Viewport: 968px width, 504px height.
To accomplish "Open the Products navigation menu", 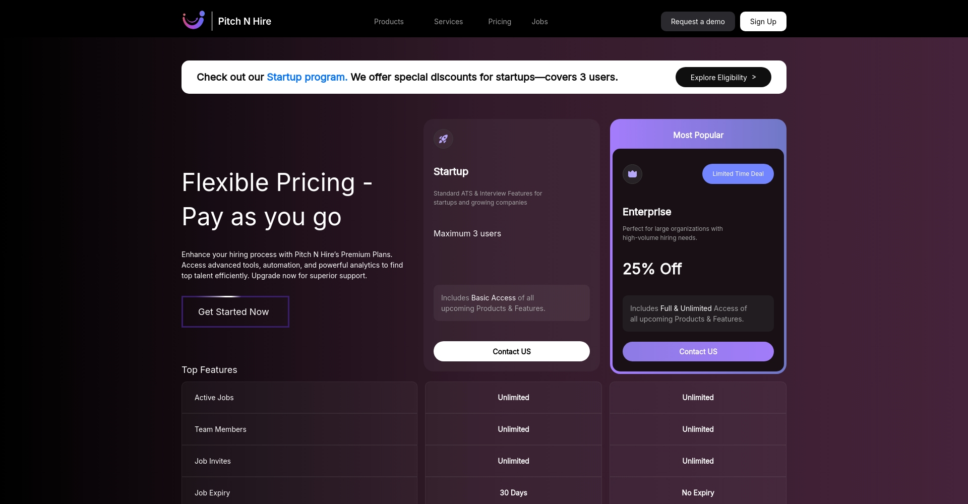I will pyautogui.click(x=389, y=22).
